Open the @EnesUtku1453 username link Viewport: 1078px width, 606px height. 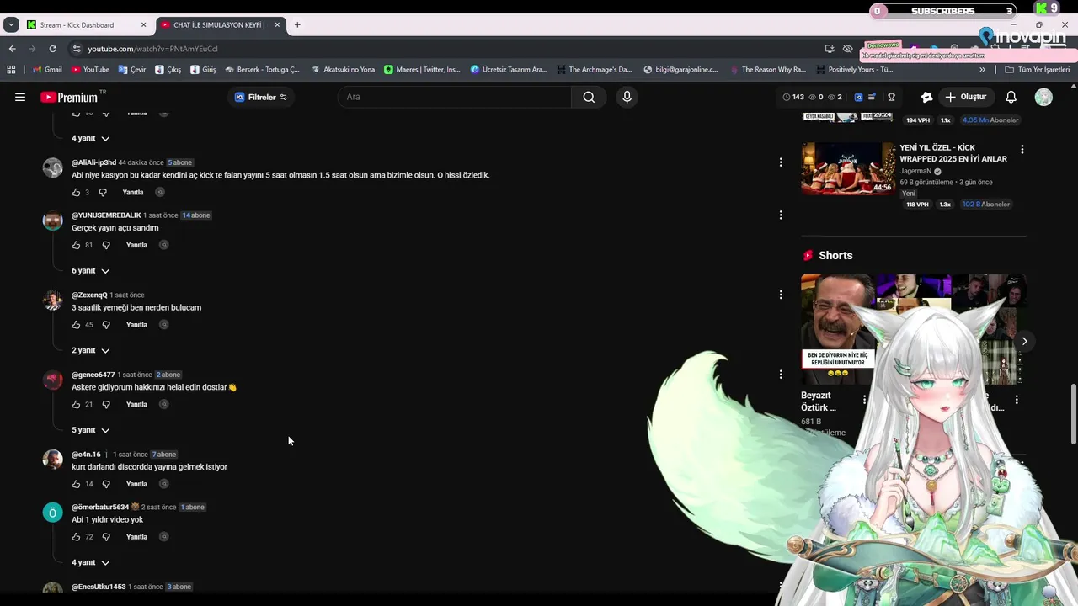99,587
